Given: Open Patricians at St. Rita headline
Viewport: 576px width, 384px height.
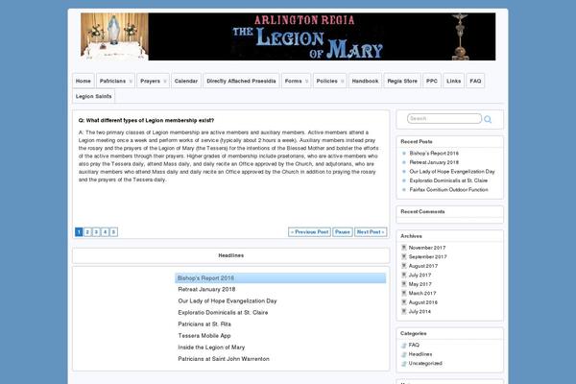Looking at the screenshot, I should click(x=204, y=324).
